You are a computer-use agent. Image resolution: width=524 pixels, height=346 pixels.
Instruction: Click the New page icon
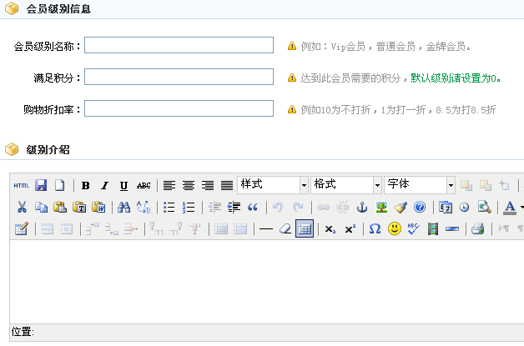coord(60,185)
